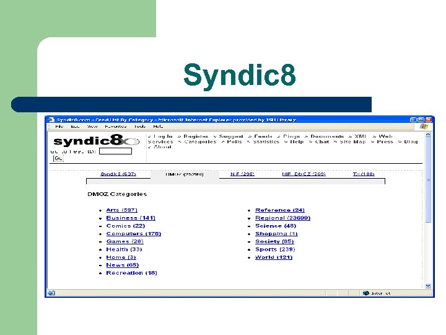Click the vertical scrollbar thumb
Image resolution: width=446 pixels, height=335 pixels.
(x=428, y=180)
